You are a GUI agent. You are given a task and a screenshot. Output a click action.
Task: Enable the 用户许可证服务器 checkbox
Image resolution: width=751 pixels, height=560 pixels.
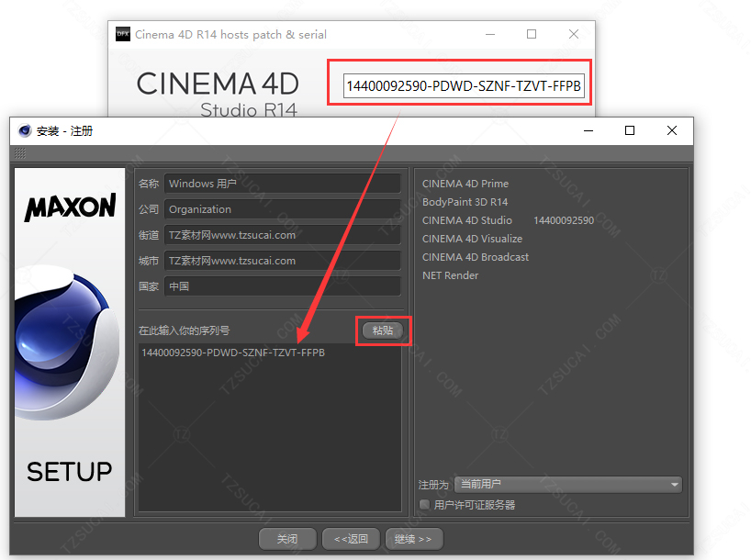pos(424,504)
